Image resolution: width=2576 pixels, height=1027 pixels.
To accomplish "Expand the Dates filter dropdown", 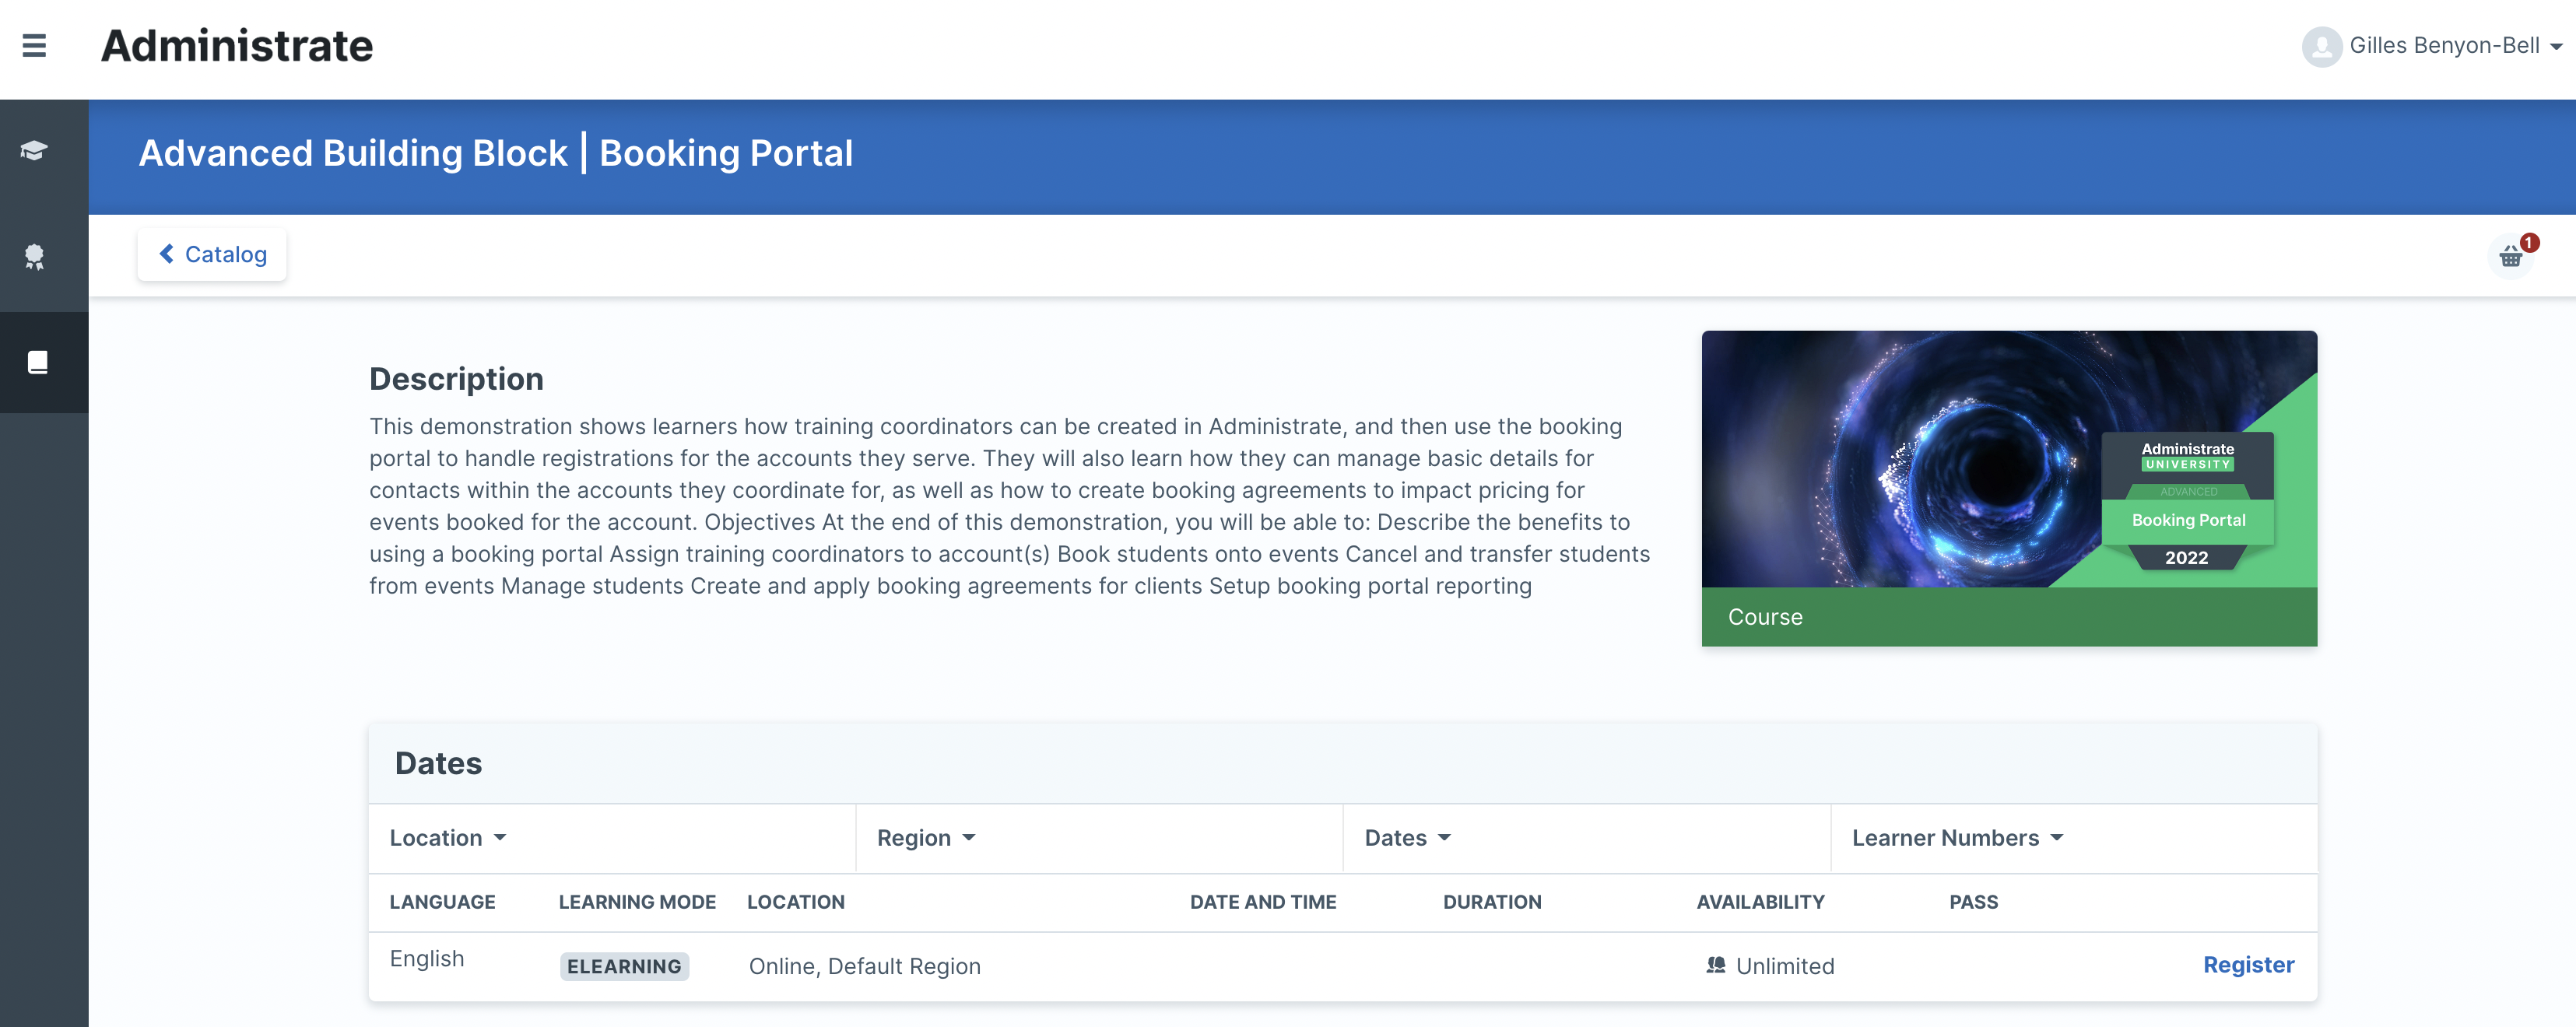I will 1408,838.
